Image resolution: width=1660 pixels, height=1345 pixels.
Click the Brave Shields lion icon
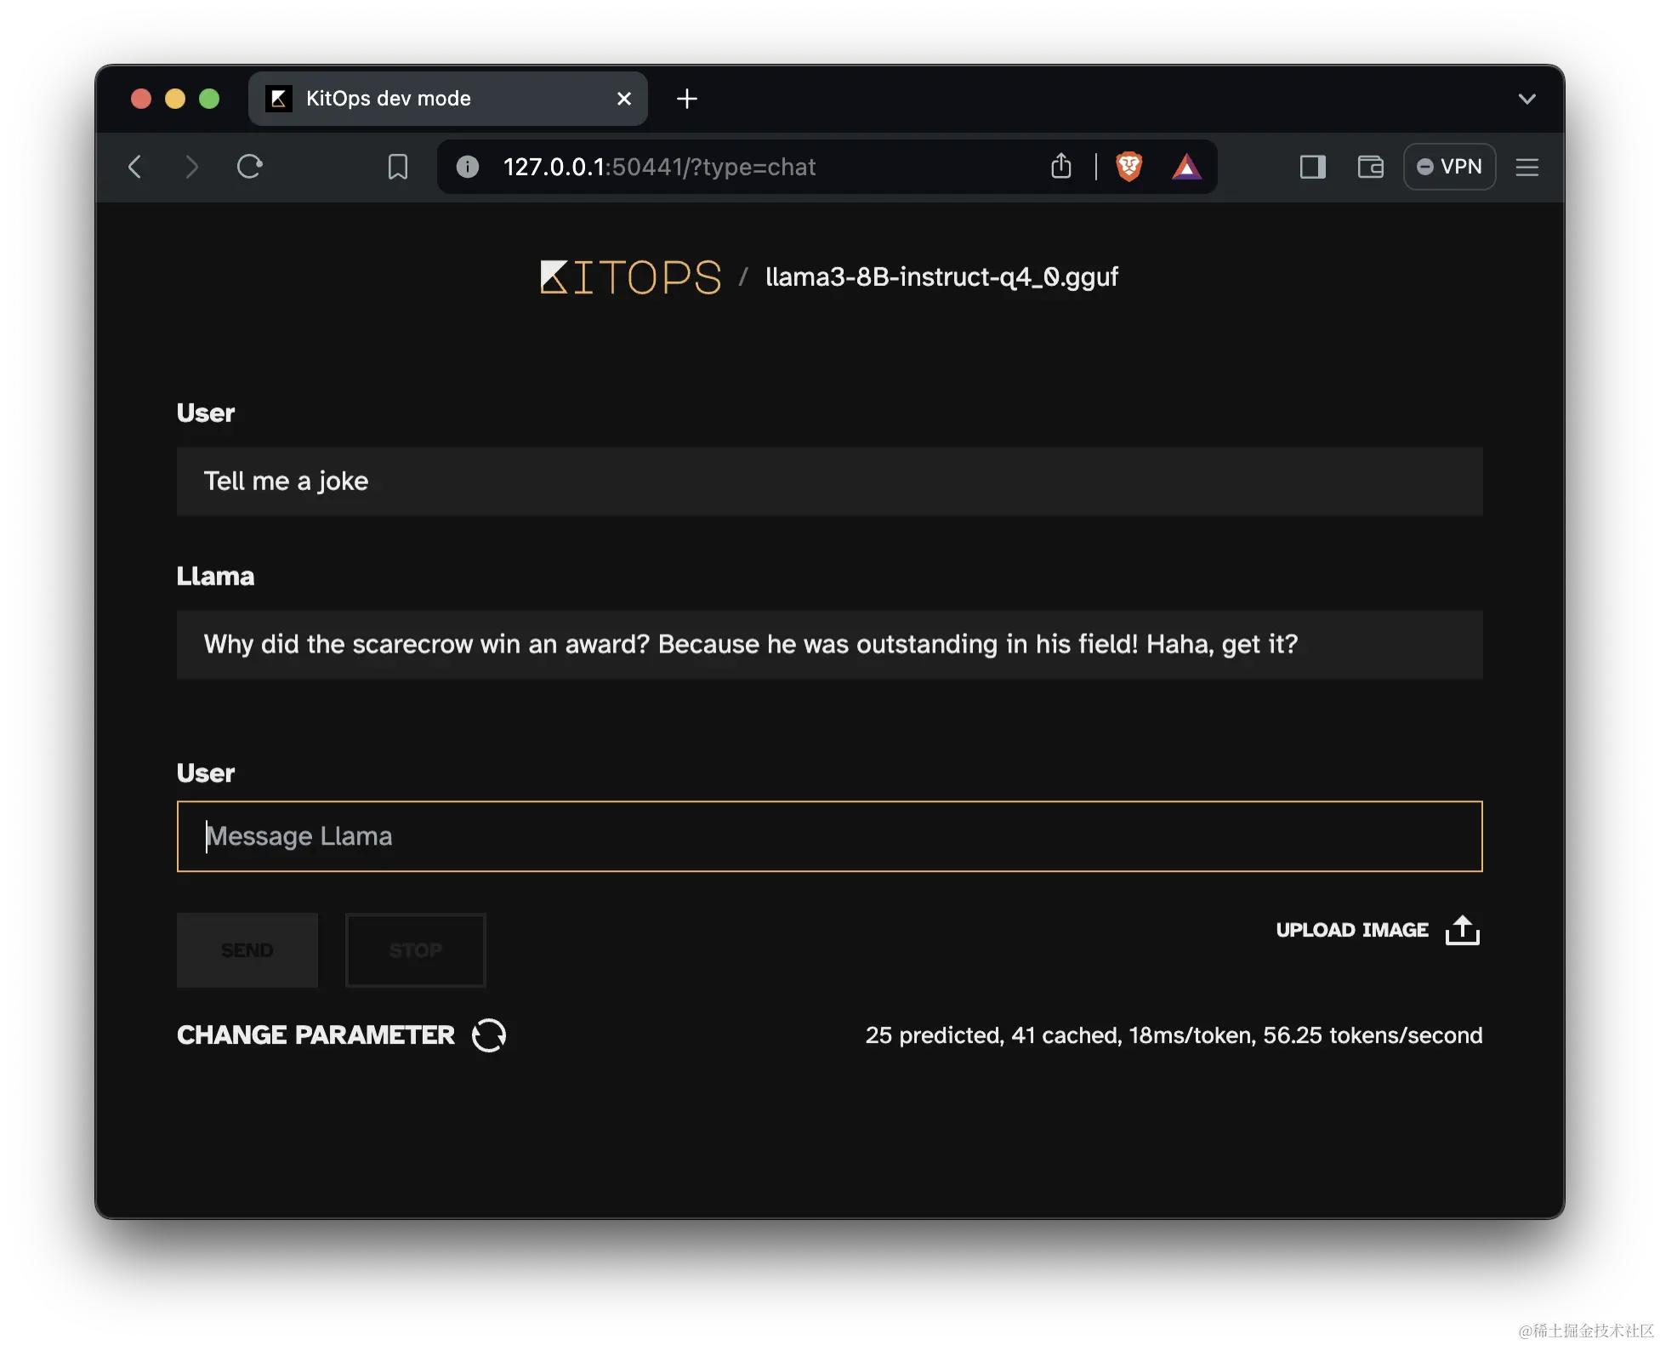(1128, 167)
